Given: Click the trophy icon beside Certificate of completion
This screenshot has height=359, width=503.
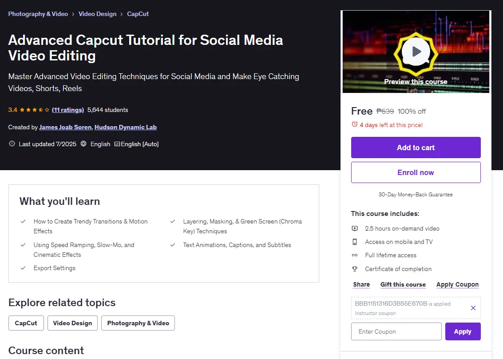Looking at the screenshot, I should tap(354, 269).
